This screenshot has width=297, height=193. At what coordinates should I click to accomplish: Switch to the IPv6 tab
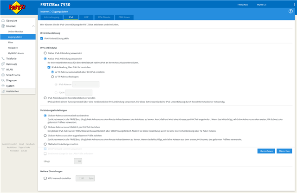(71, 17)
